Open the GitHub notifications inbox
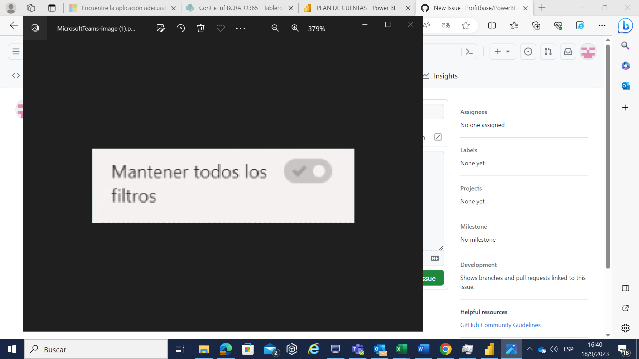 [x=568, y=52]
